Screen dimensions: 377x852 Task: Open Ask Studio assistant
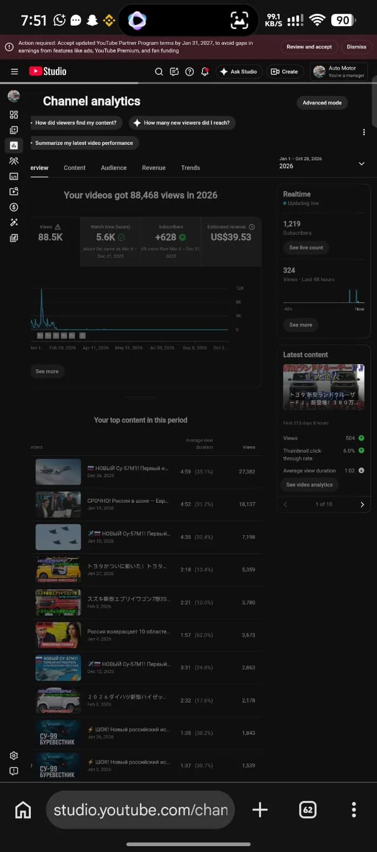(239, 71)
